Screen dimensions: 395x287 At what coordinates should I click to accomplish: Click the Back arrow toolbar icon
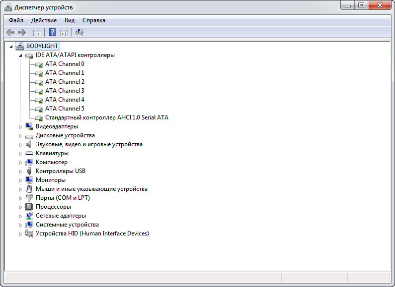pos(10,32)
